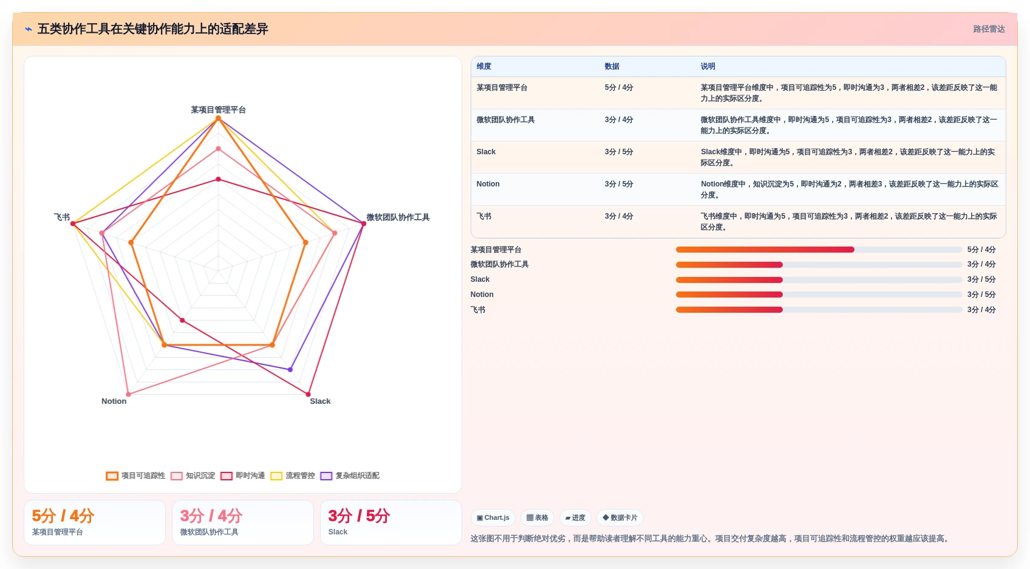Click the radar data point at the Notion vertex

(x=128, y=395)
